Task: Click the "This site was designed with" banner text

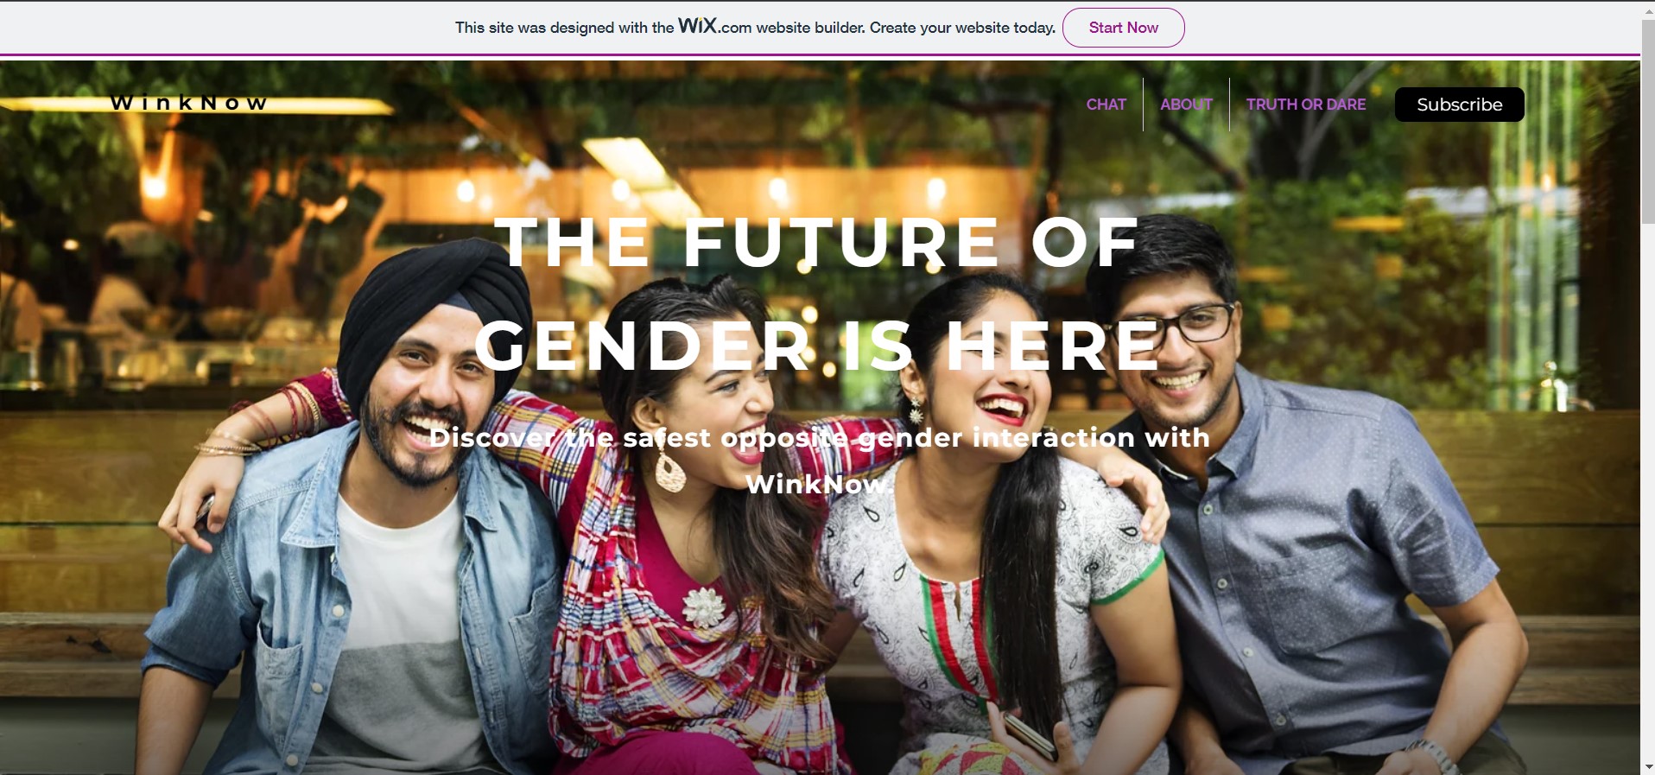Action: (x=564, y=28)
